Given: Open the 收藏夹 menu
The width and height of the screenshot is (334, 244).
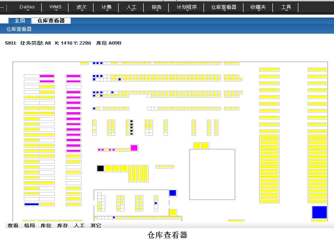Looking at the screenshot, I should coord(258,7).
